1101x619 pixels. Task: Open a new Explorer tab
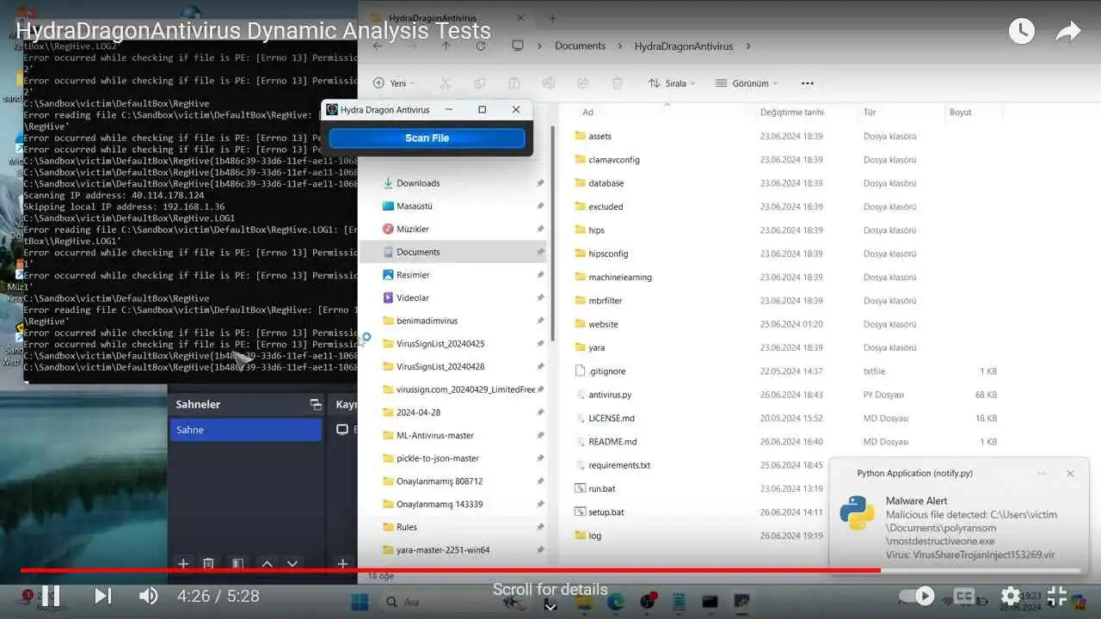click(552, 18)
